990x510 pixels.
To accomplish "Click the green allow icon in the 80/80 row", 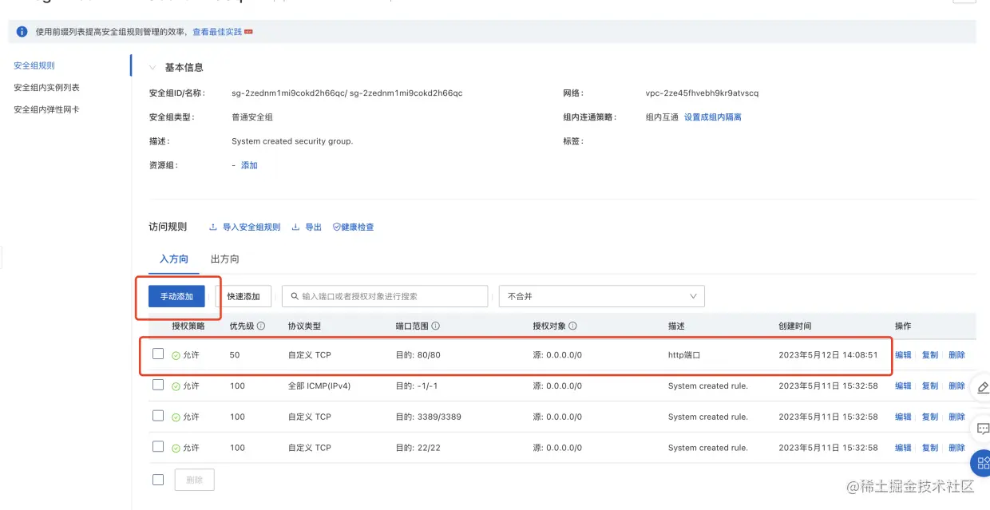I will [176, 355].
